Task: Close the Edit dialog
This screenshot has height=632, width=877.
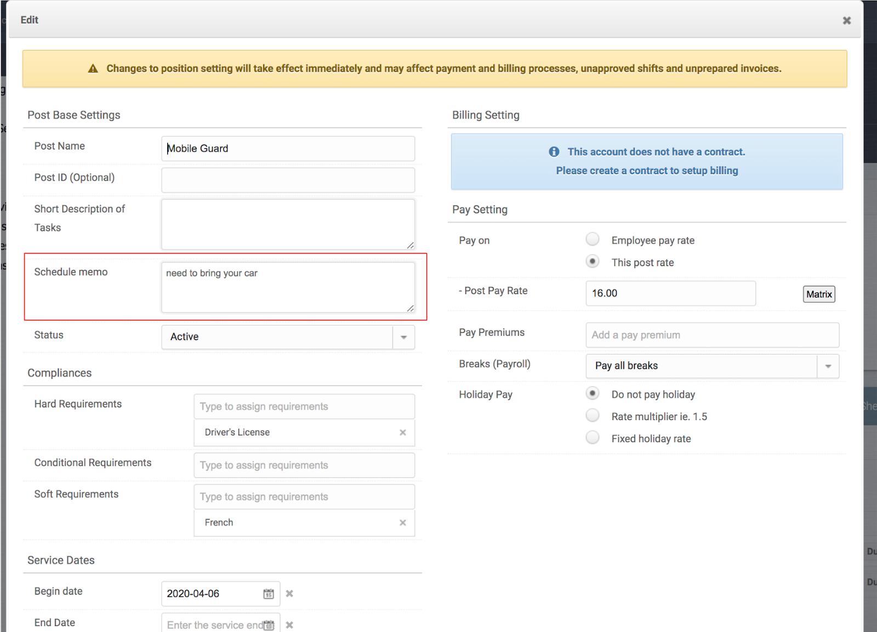Action: (x=846, y=20)
